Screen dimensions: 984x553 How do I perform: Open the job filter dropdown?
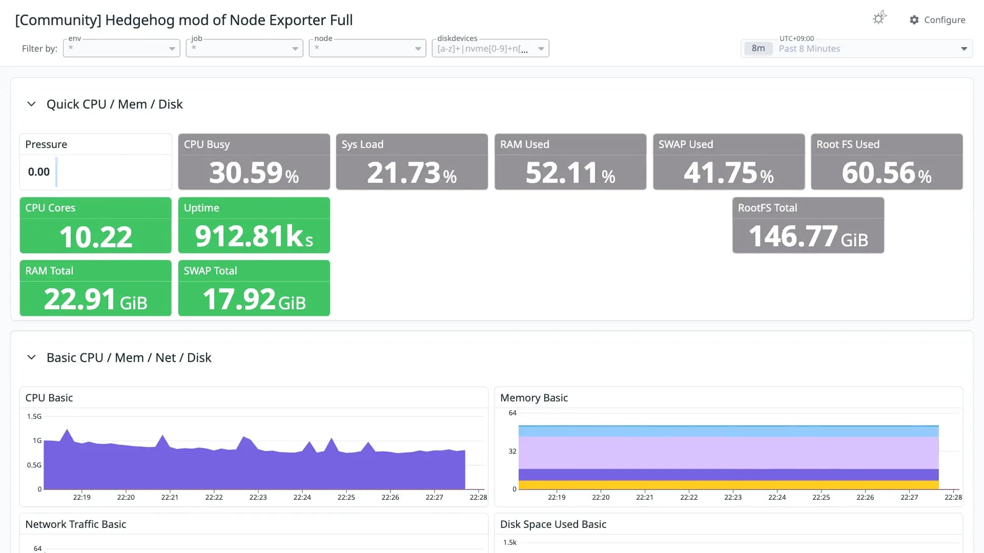point(244,48)
